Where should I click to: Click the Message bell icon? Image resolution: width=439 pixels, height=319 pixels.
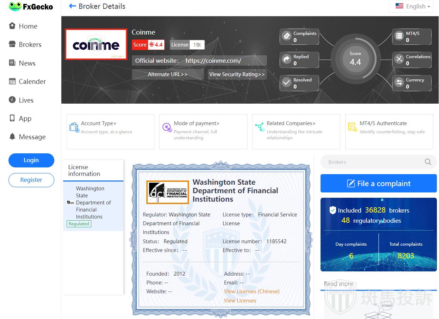coord(12,137)
